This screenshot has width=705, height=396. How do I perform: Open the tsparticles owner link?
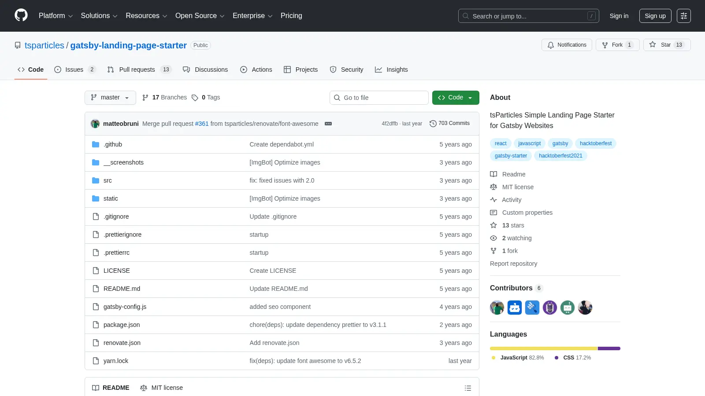pyautogui.click(x=45, y=45)
